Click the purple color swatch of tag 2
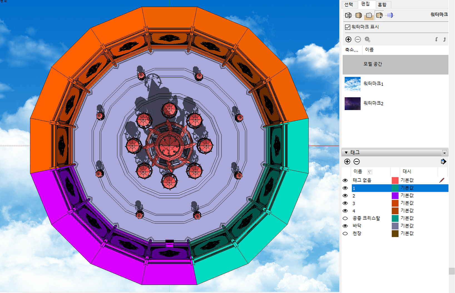Screen dimensions: 455x293 (395, 196)
